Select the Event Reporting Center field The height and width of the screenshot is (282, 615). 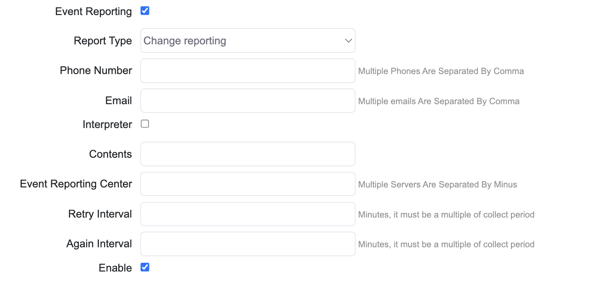[x=248, y=184]
